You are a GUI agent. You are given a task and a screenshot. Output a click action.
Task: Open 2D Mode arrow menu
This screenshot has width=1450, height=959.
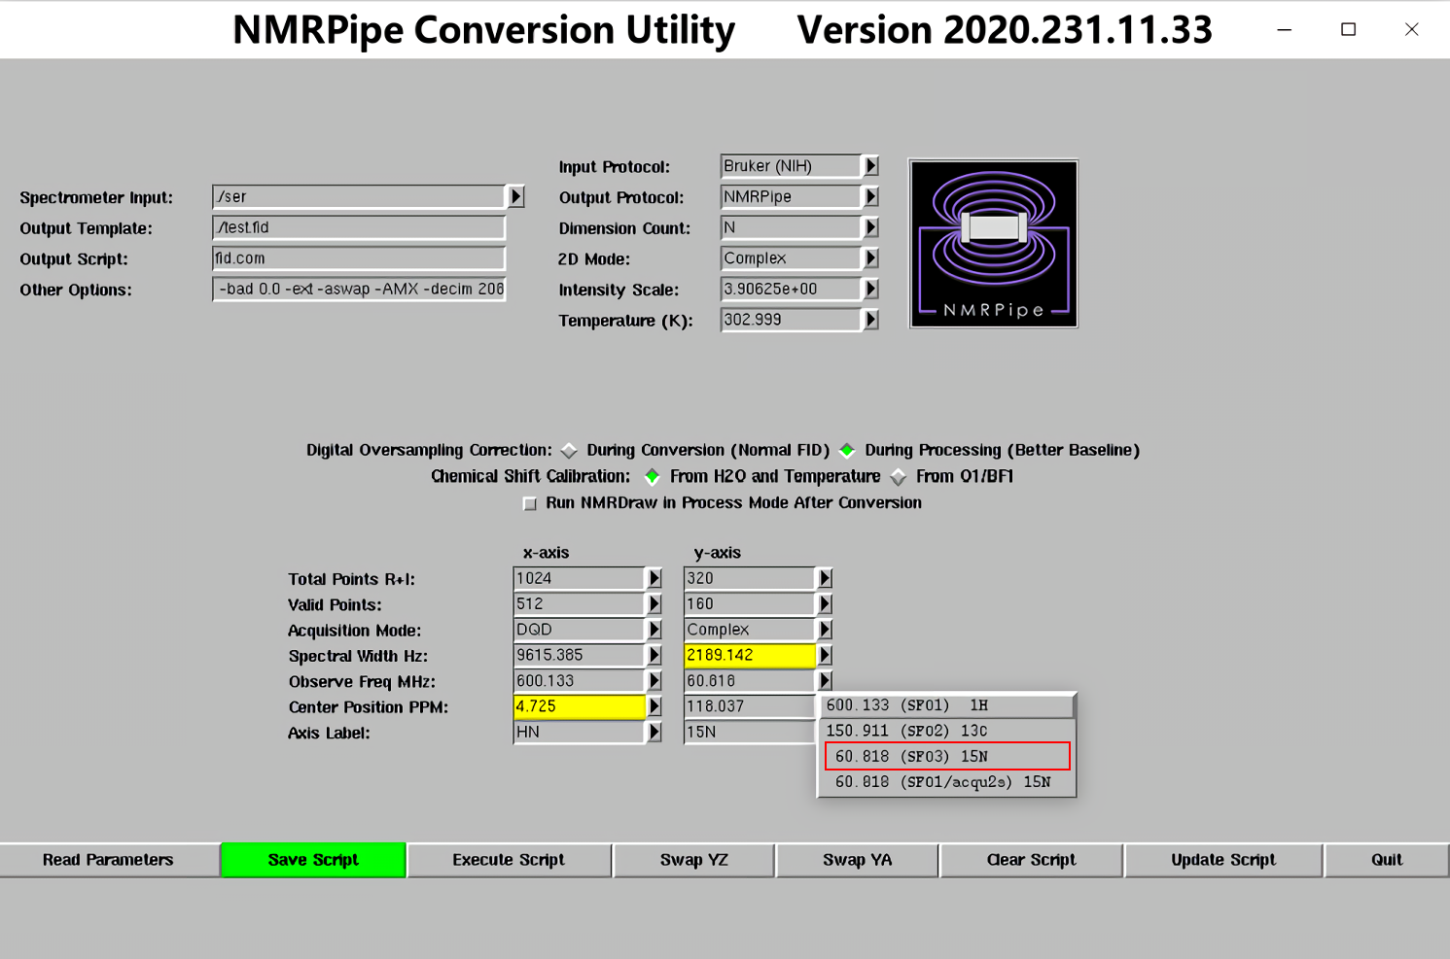(x=870, y=258)
